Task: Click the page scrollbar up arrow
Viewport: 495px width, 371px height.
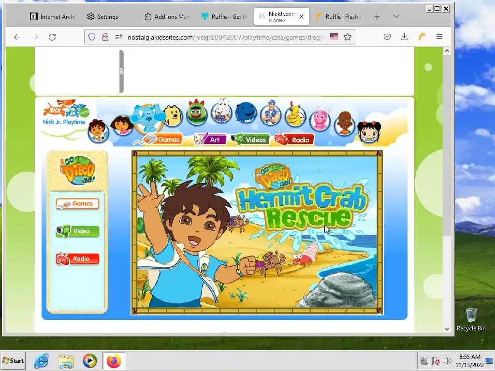Action: [447, 51]
